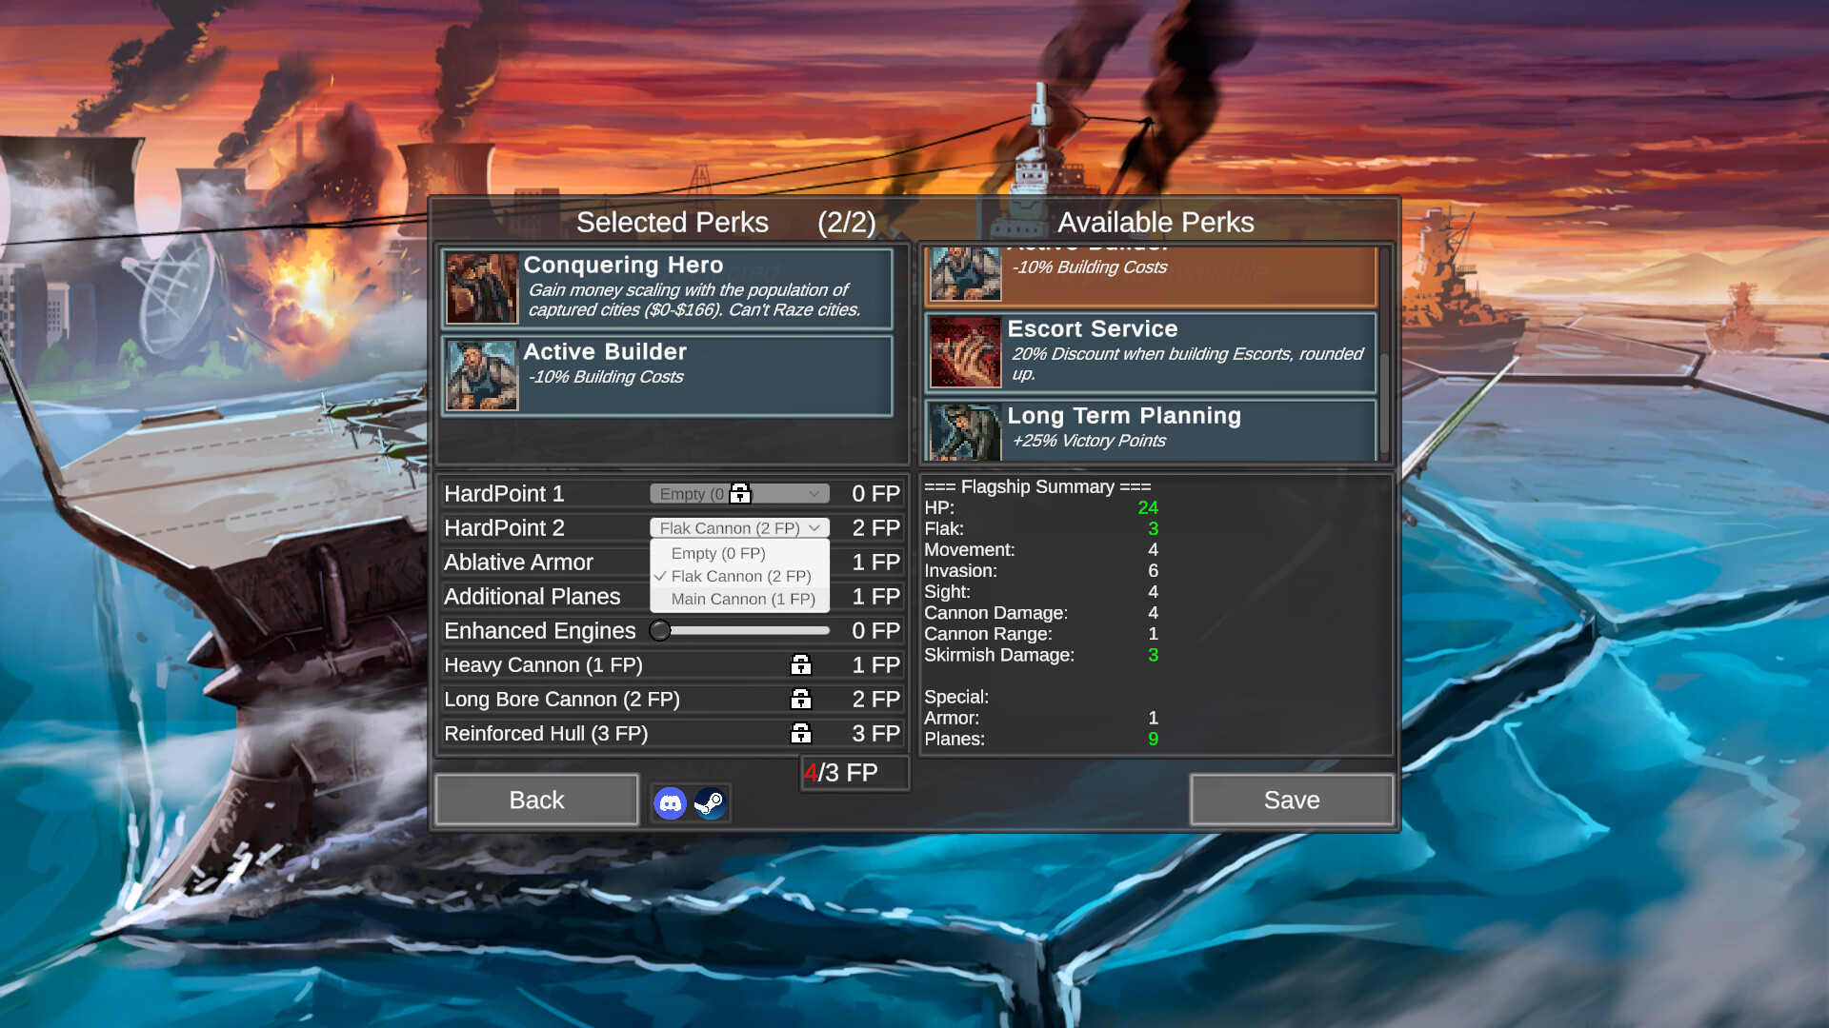Click the padlock icon beside Reinforced Hull
The width and height of the screenshot is (1829, 1028).
[801, 733]
